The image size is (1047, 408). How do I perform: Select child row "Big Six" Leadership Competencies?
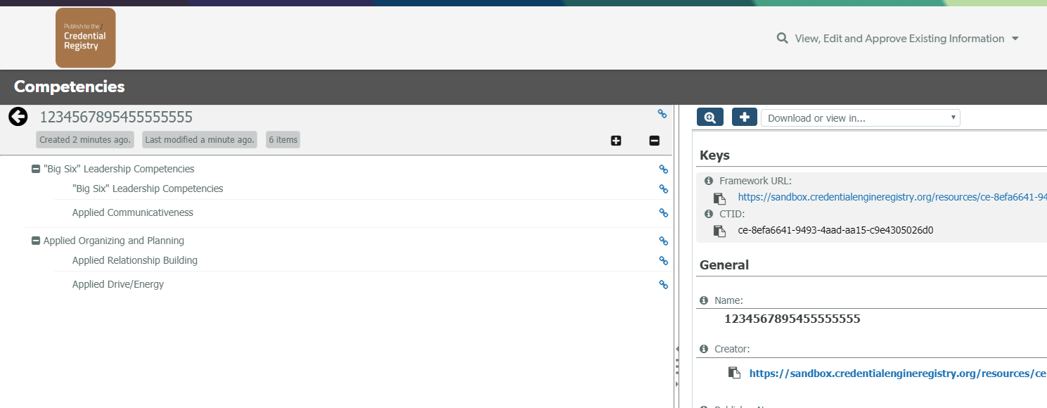(148, 189)
